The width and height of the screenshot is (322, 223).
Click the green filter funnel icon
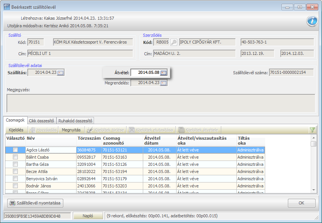click(x=312, y=130)
